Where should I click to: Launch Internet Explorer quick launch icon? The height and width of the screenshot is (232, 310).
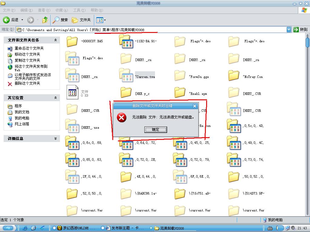click(25, 228)
